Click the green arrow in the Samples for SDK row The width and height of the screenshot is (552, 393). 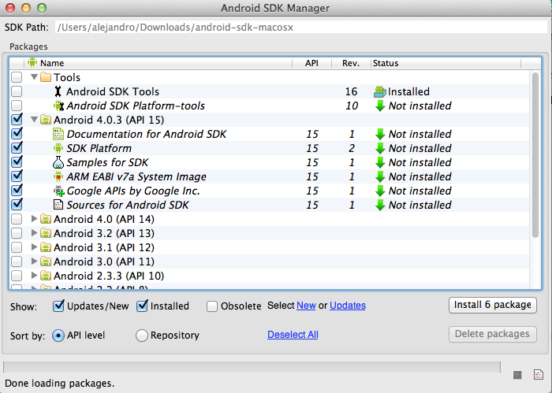[x=380, y=162]
